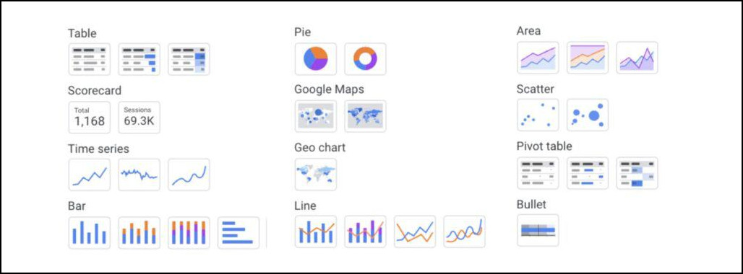Viewport: 743px width, 274px height.
Task: Select the filled map Google Maps icon
Action: pos(365,116)
